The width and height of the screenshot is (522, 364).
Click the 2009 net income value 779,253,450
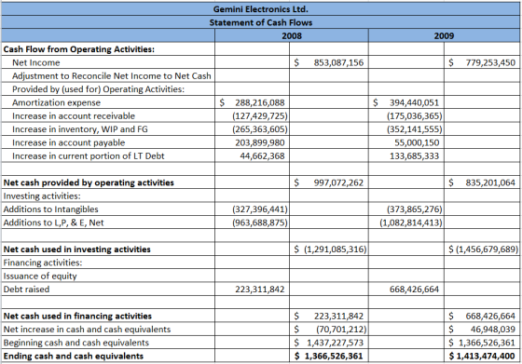490,62
